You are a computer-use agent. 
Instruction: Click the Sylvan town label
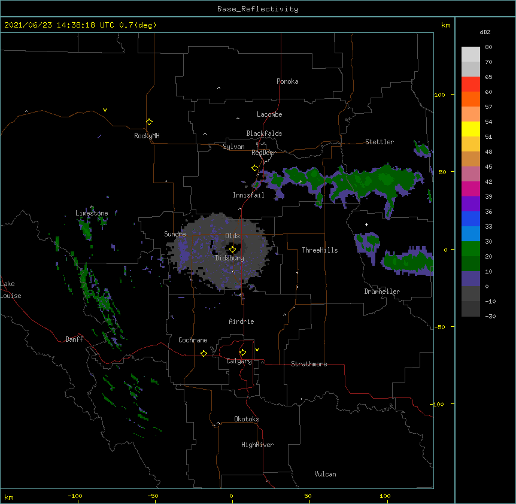[233, 147]
